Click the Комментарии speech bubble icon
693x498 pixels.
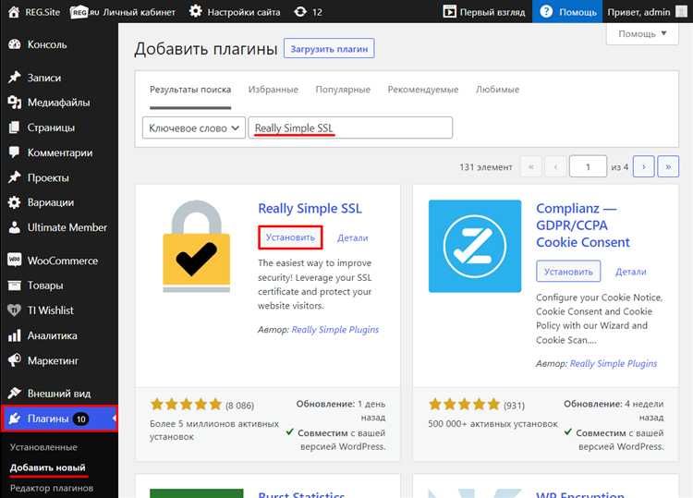(15, 152)
